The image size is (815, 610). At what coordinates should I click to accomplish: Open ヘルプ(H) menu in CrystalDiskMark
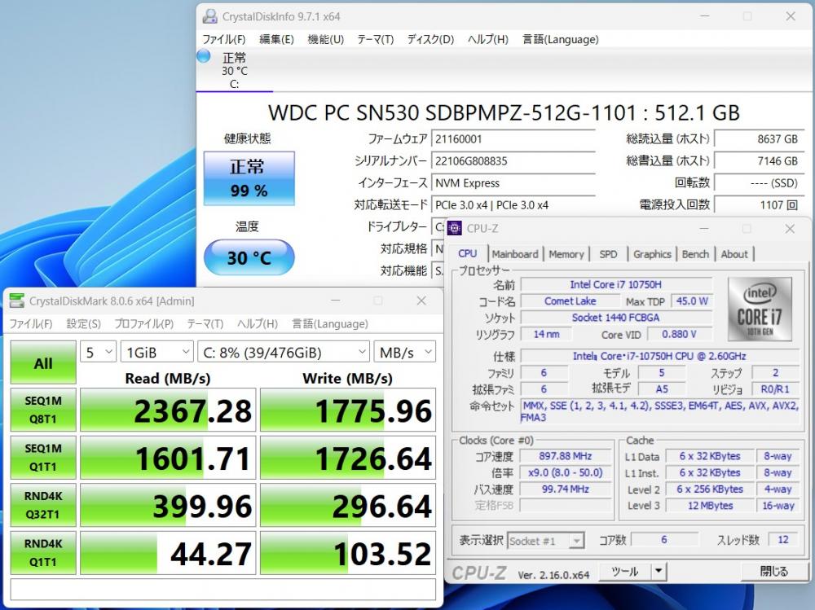pos(258,323)
